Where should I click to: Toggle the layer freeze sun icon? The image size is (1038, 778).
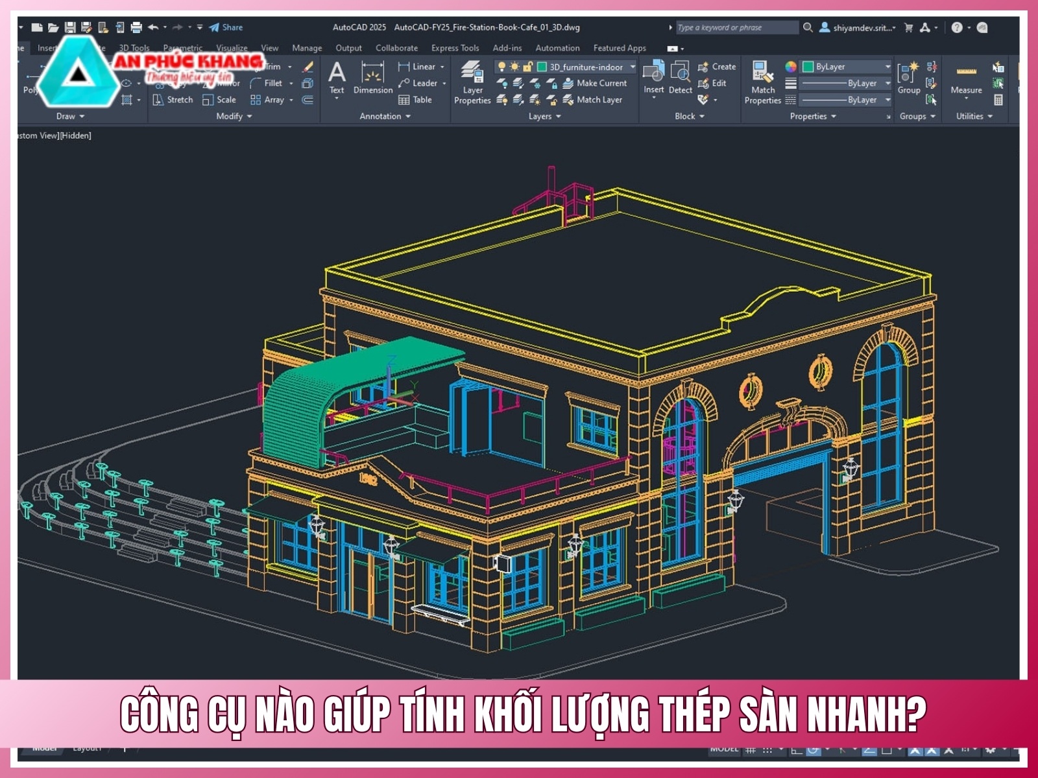point(514,67)
